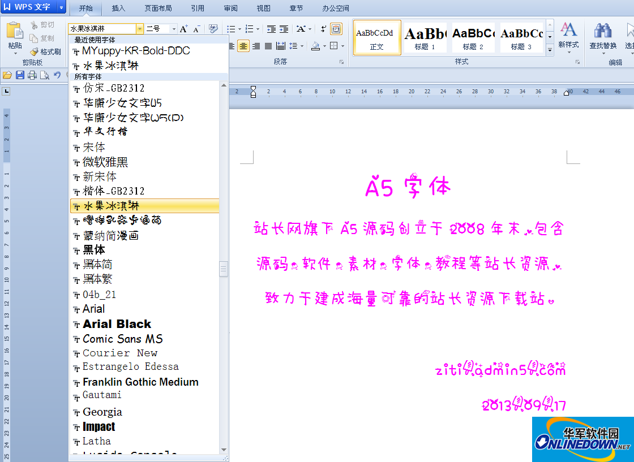Switch to the 办公空间 tab
Screen dimensions: 634x462
[335, 8]
